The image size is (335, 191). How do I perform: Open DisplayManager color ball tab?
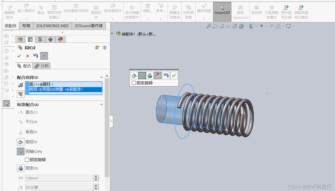click(x=60, y=40)
